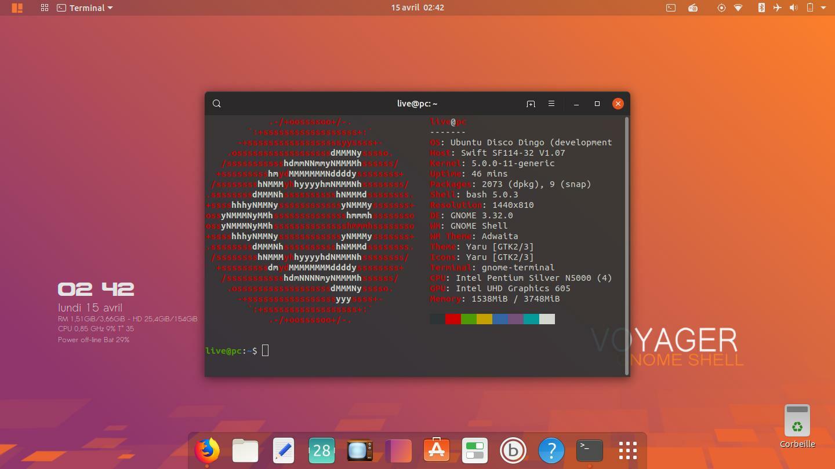The height and width of the screenshot is (469, 835).
Task: Open the terminal hamburger menu
Action: [551, 104]
